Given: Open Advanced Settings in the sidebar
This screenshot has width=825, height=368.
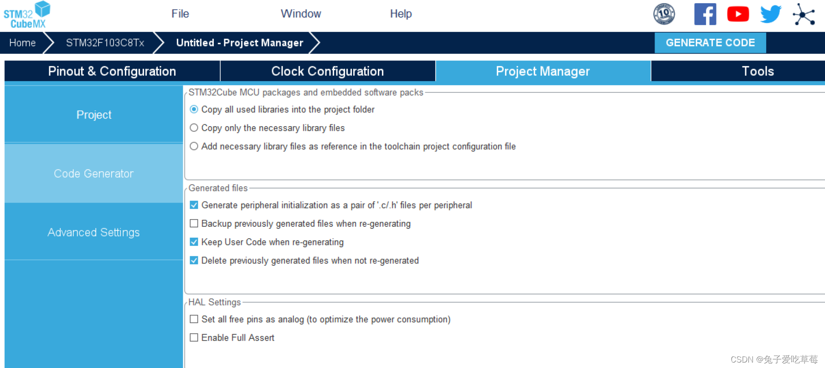Looking at the screenshot, I should click(x=93, y=232).
